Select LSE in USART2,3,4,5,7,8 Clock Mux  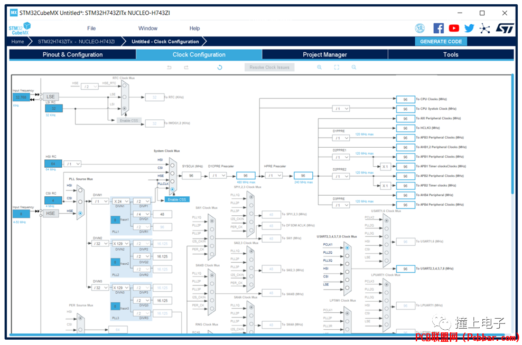[x=347, y=288]
